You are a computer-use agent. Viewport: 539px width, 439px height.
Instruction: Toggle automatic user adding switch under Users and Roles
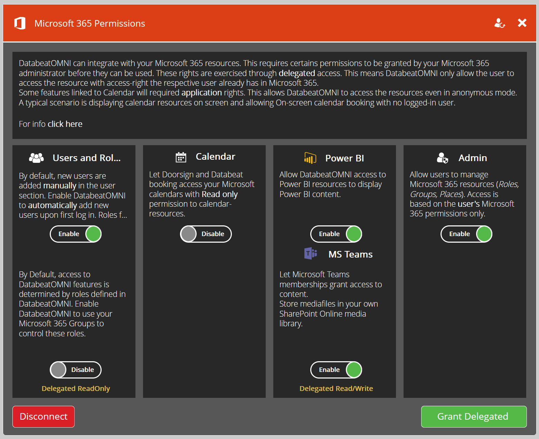[76, 234]
